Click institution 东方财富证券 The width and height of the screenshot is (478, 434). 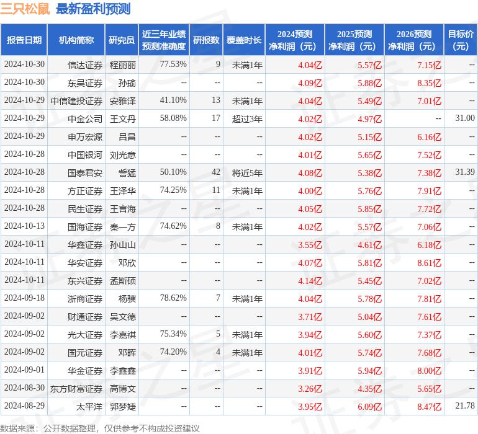(76, 388)
